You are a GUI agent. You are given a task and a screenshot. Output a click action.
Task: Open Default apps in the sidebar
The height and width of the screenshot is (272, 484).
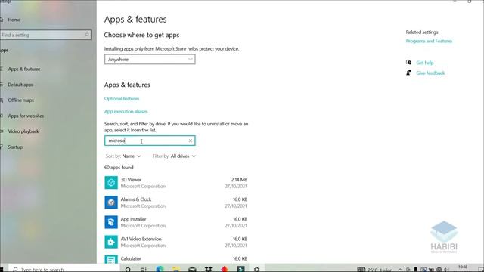point(20,85)
